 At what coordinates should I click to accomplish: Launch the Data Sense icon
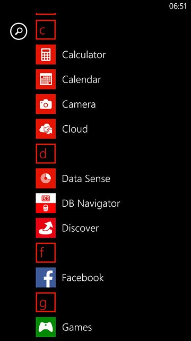pyautogui.click(x=46, y=178)
